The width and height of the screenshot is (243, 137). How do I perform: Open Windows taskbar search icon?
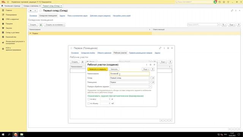[x=9, y=134]
